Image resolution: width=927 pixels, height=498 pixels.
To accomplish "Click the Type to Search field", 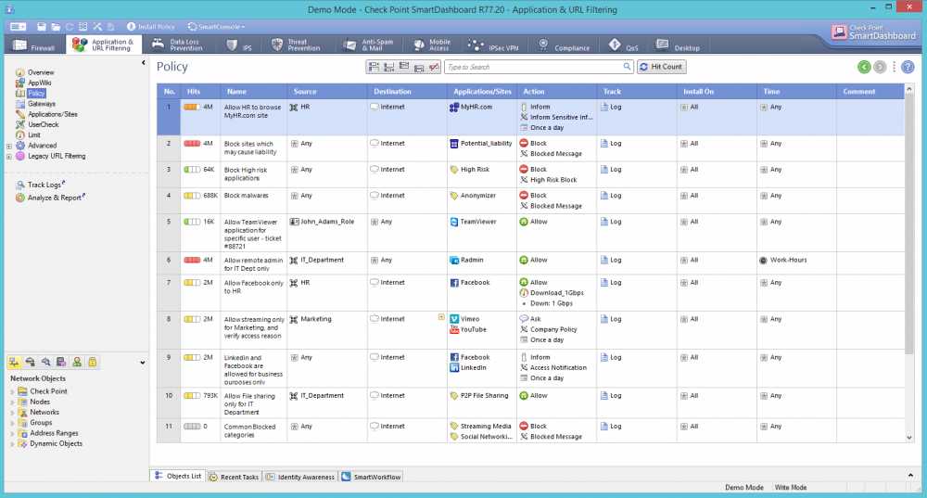I will [x=539, y=67].
